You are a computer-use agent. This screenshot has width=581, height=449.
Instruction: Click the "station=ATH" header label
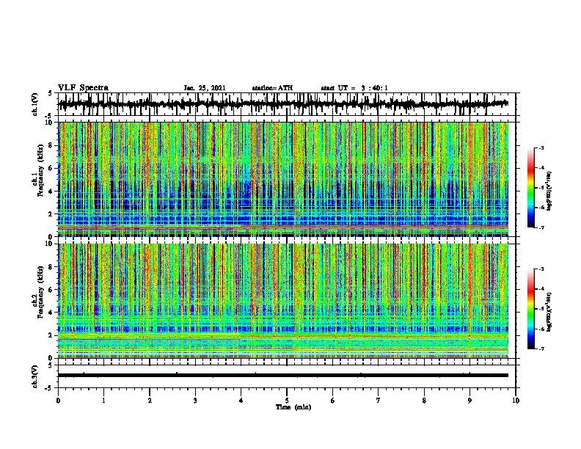[x=272, y=88]
